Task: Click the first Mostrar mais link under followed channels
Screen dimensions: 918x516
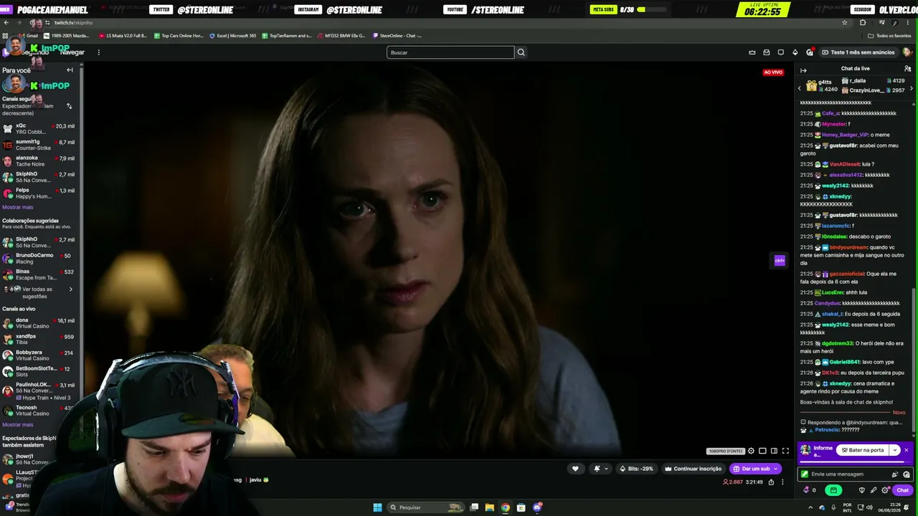Action: point(18,207)
